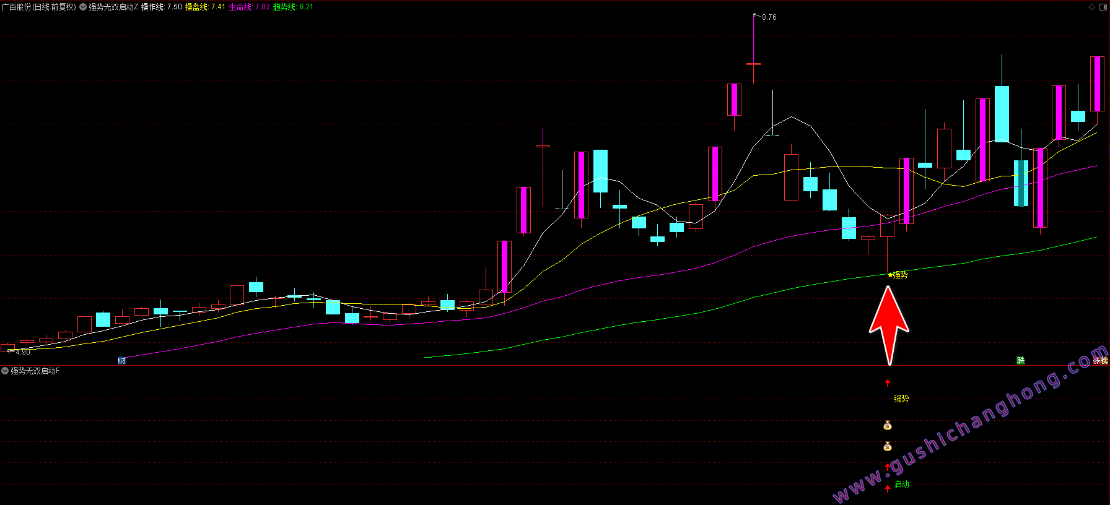This screenshot has height=505, width=1110.
Task: Select the candlestick with the 8.76 high
Action: [x=754, y=64]
